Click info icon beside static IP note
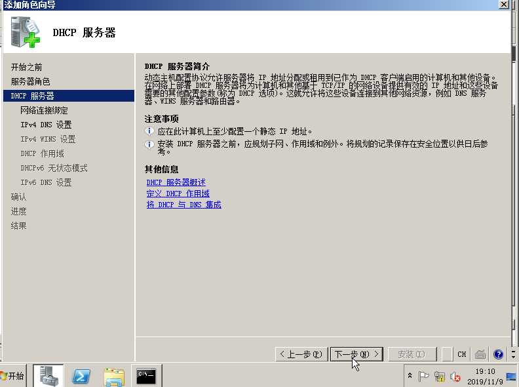 click(x=149, y=131)
